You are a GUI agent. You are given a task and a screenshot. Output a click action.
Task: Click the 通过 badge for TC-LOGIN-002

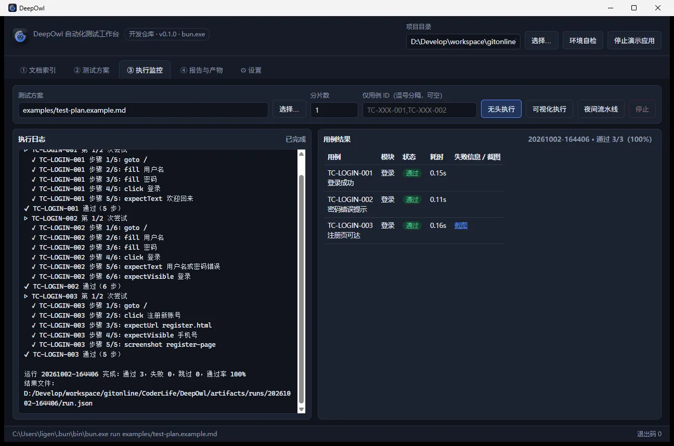pyautogui.click(x=412, y=199)
